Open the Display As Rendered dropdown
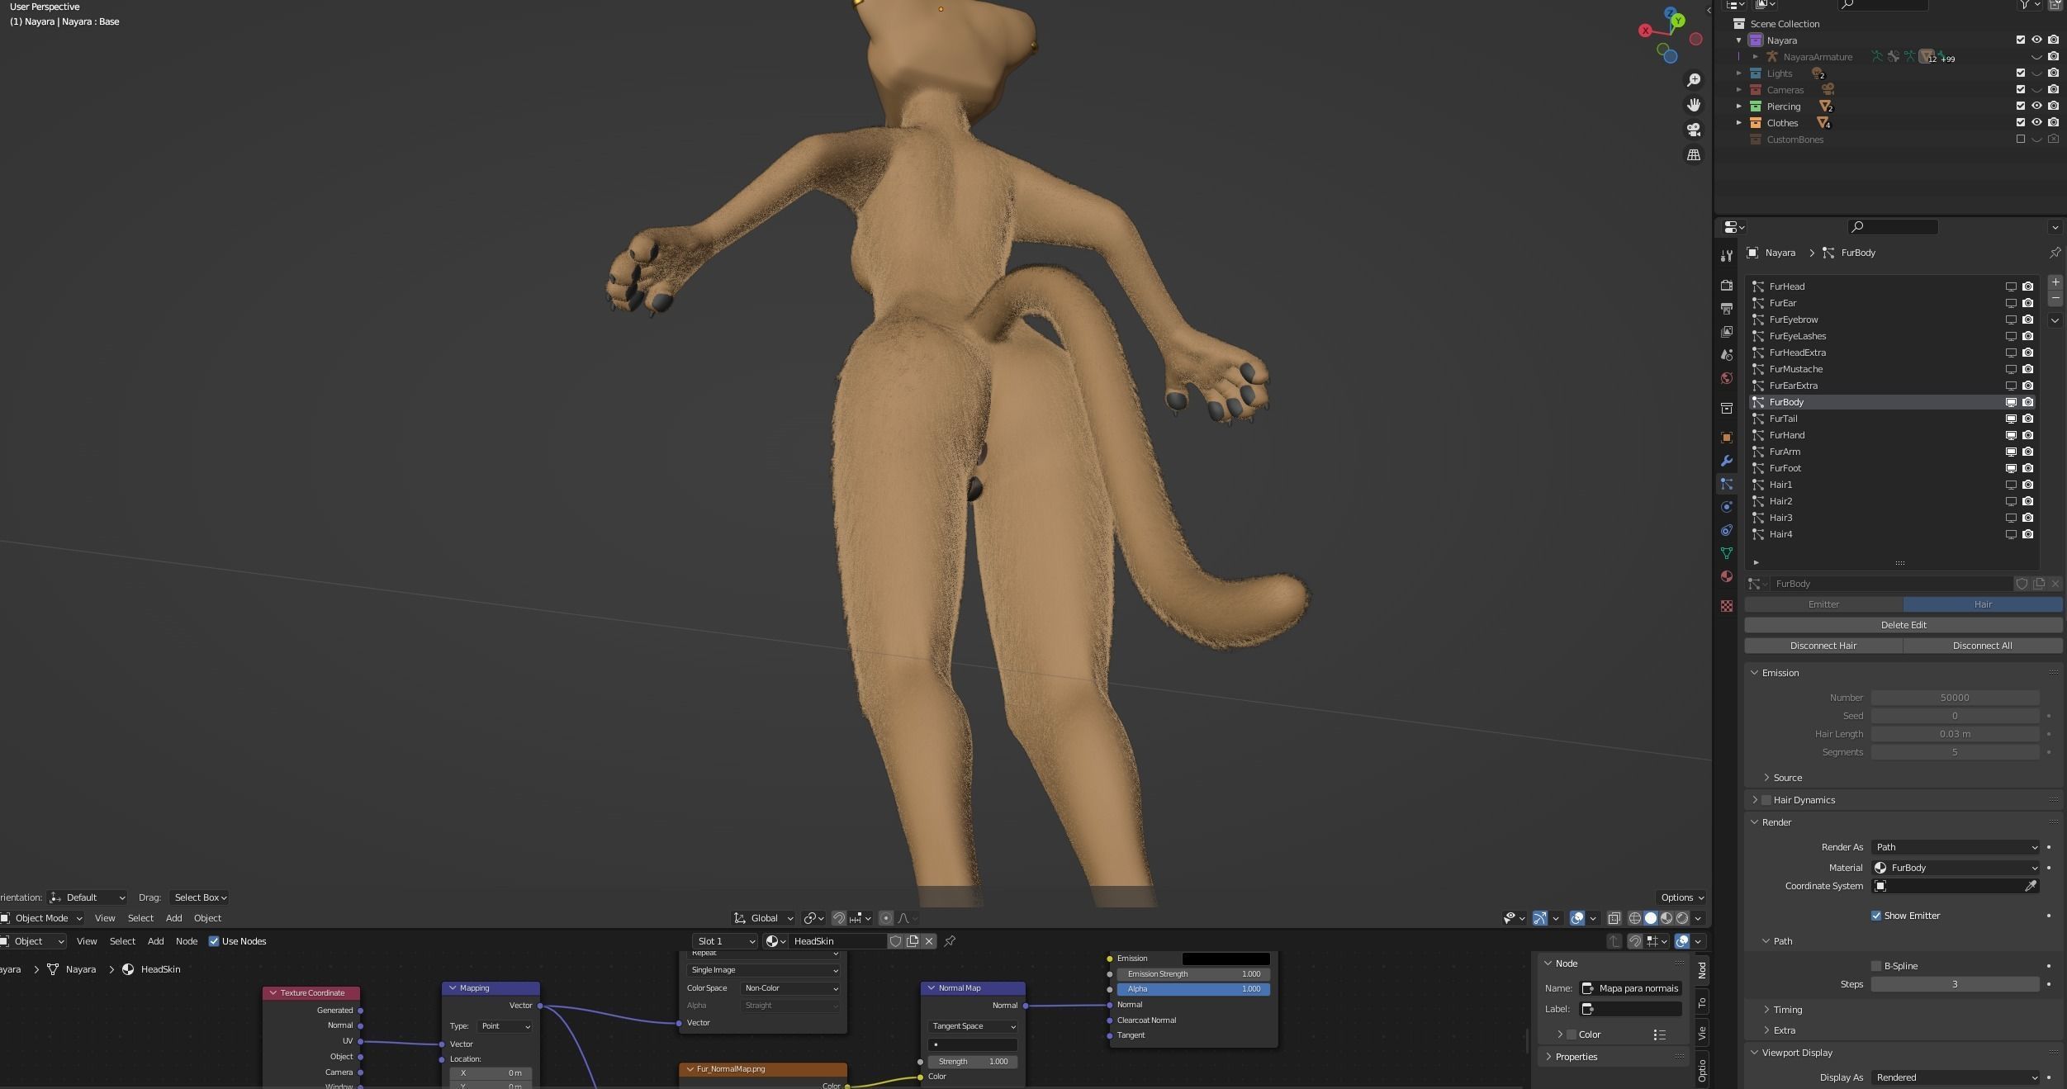 1956,1077
